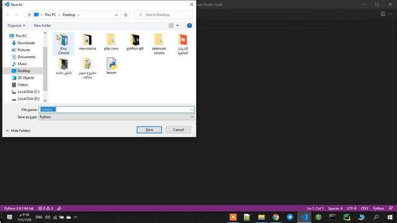Open the Organize dropdown menu
The height and width of the screenshot is (223, 397).
click(x=16, y=25)
